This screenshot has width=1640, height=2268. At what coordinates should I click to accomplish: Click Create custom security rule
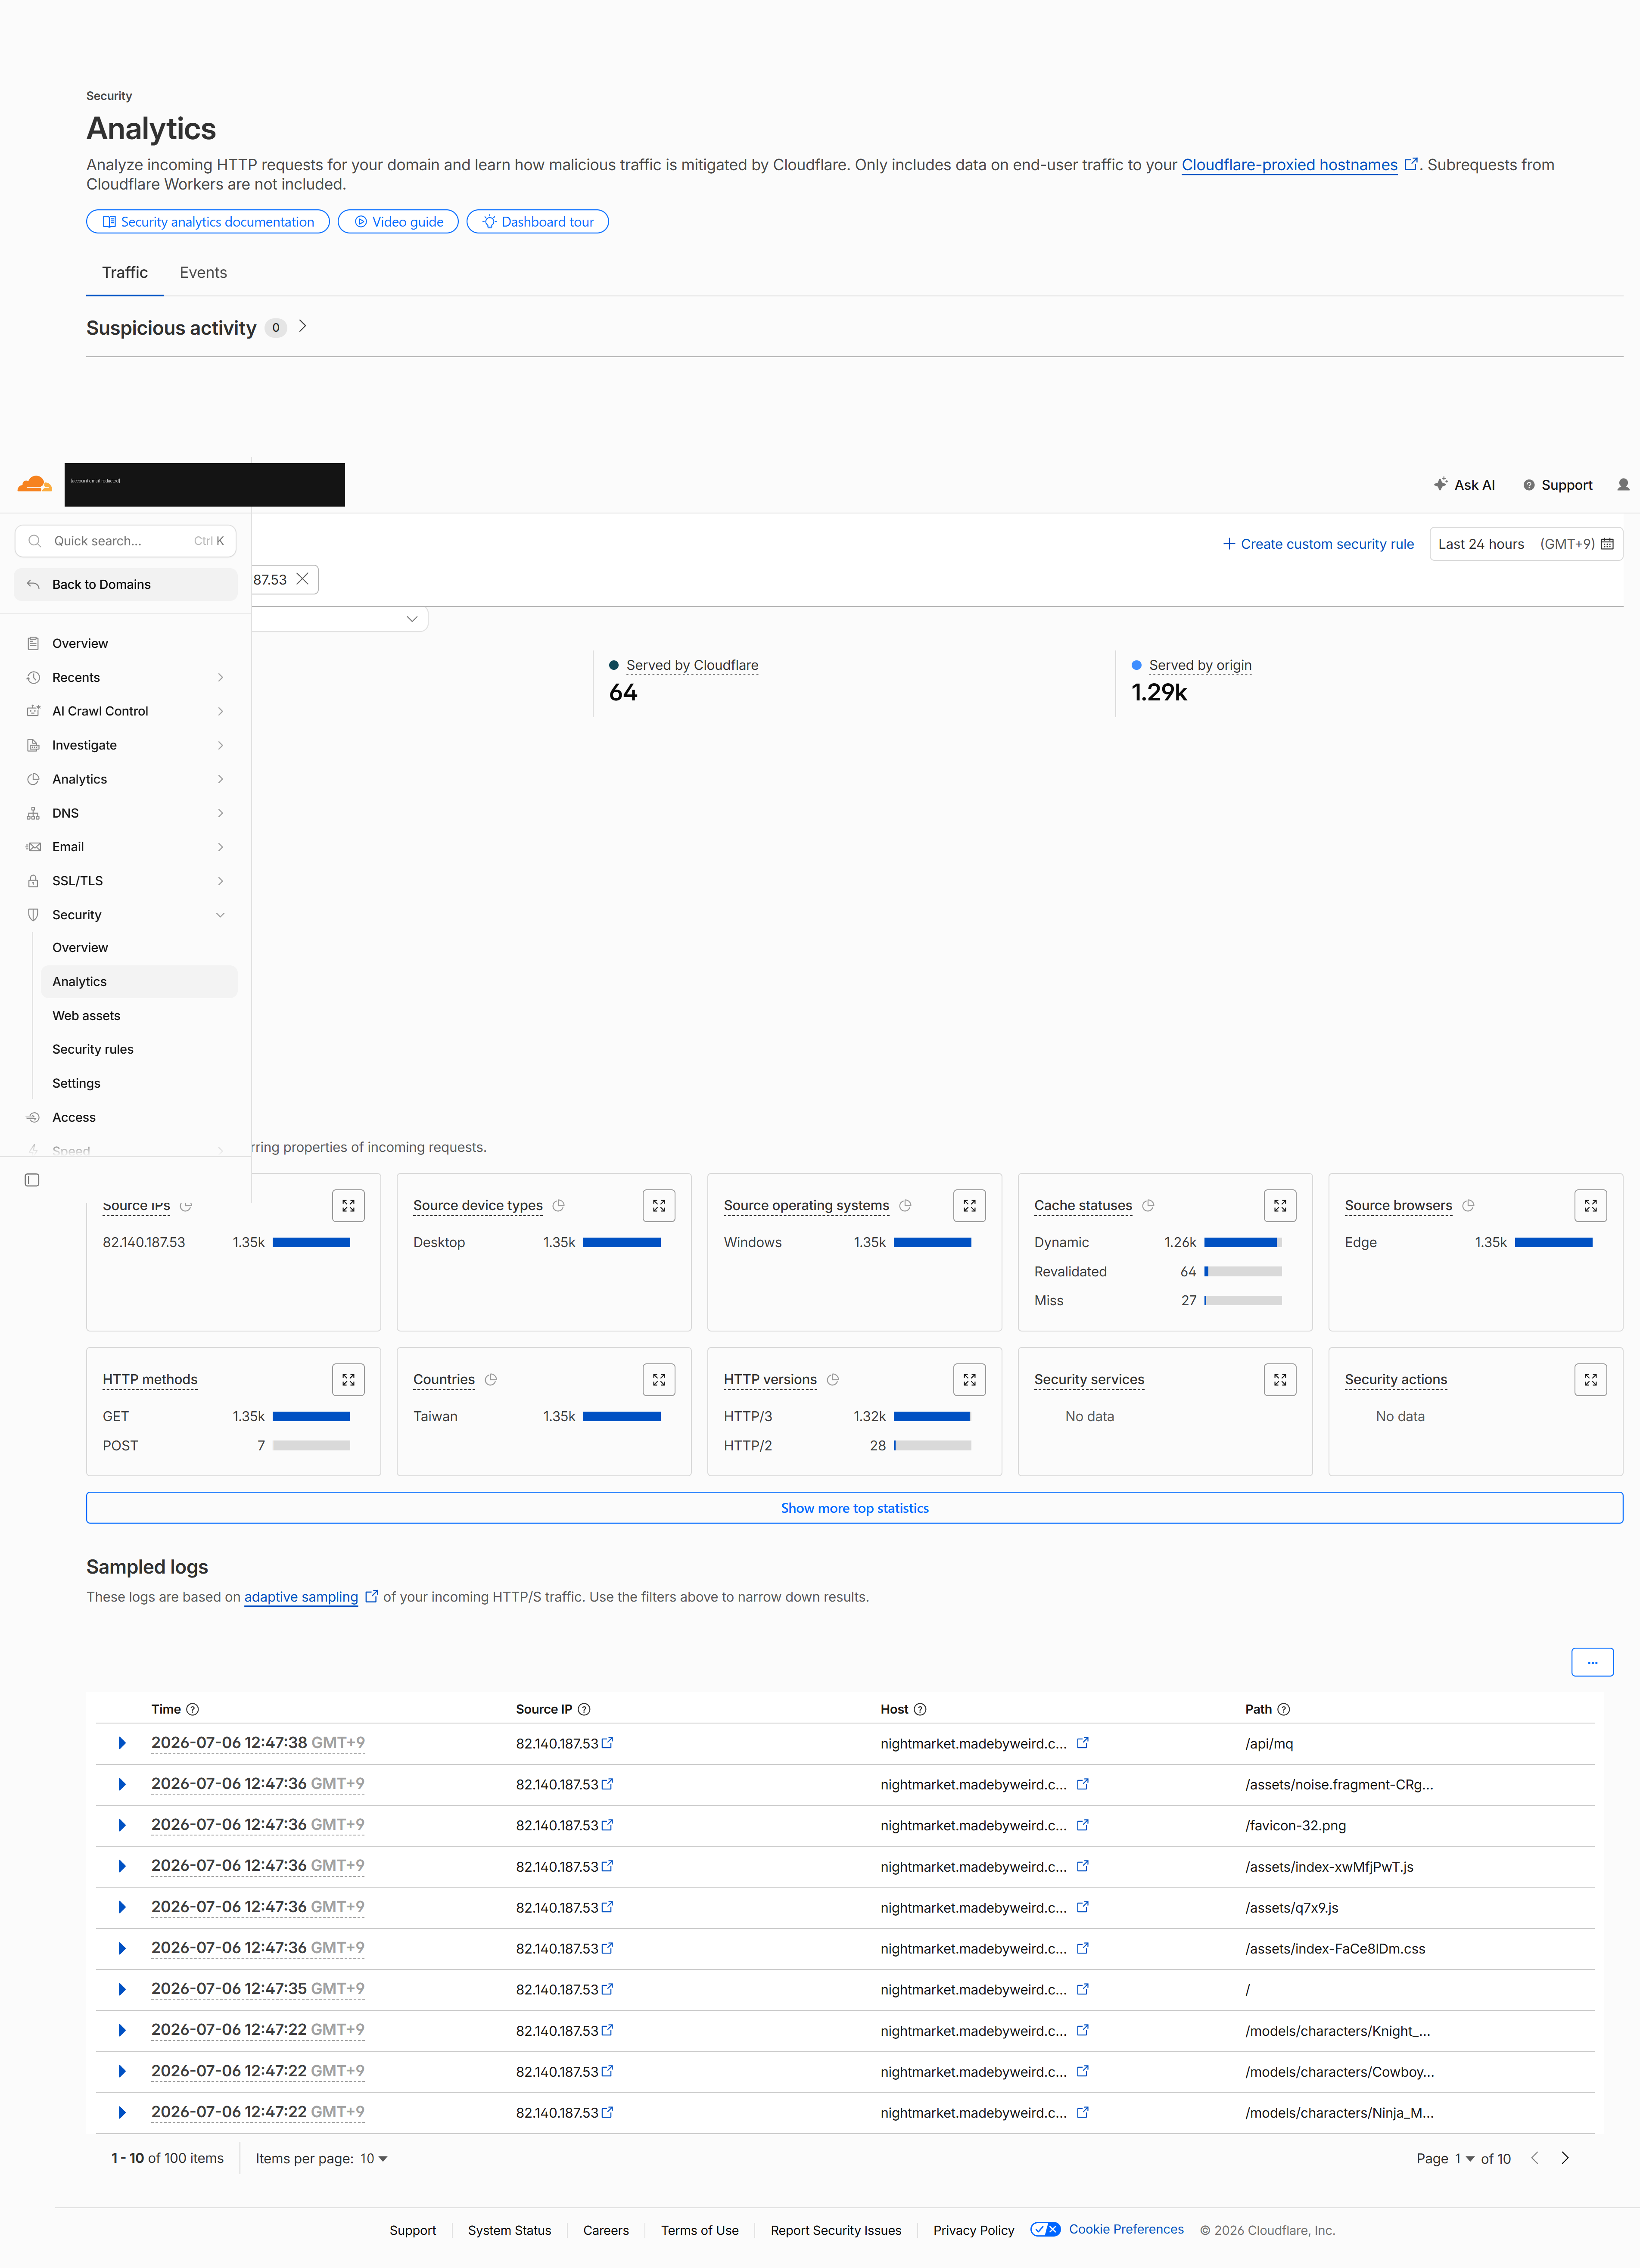1318,544
